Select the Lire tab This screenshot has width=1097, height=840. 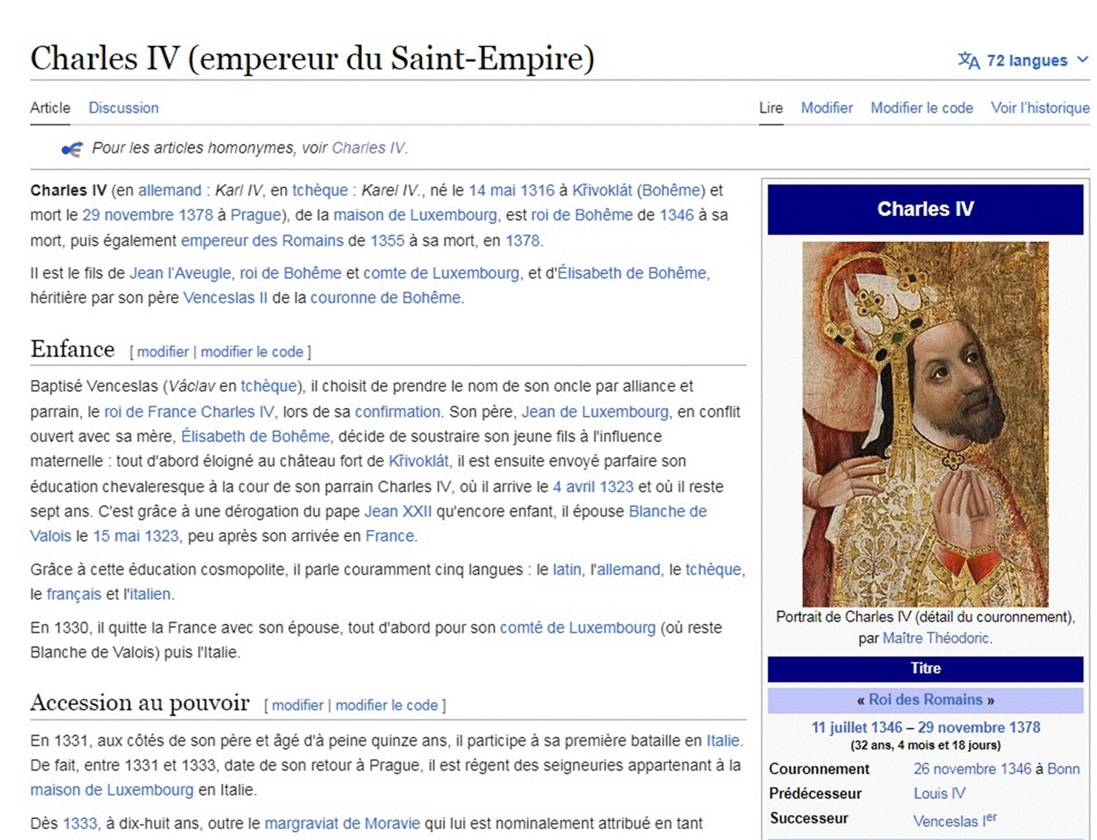point(771,108)
